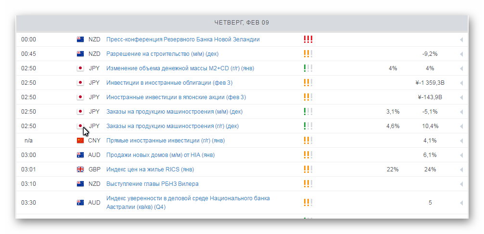The width and height of the screenshot is (484, 234).
Task: Open Индекс цен на жилье RICS link
Action: pos(150,169)
